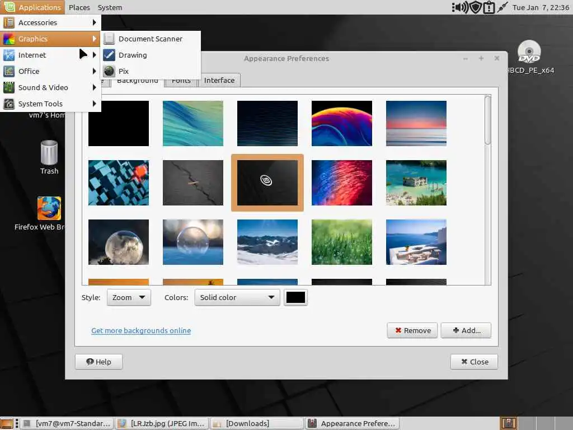Click the show desktop panel icon

(x=7, y=423)
